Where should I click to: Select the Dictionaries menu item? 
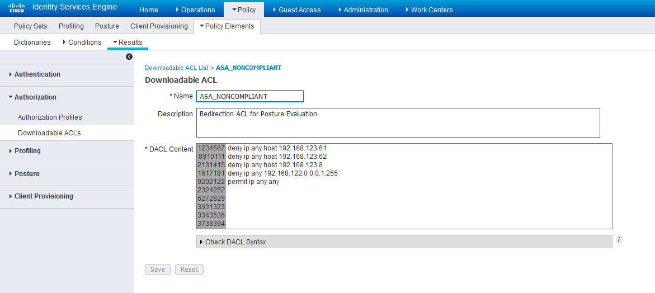point(32,42)
